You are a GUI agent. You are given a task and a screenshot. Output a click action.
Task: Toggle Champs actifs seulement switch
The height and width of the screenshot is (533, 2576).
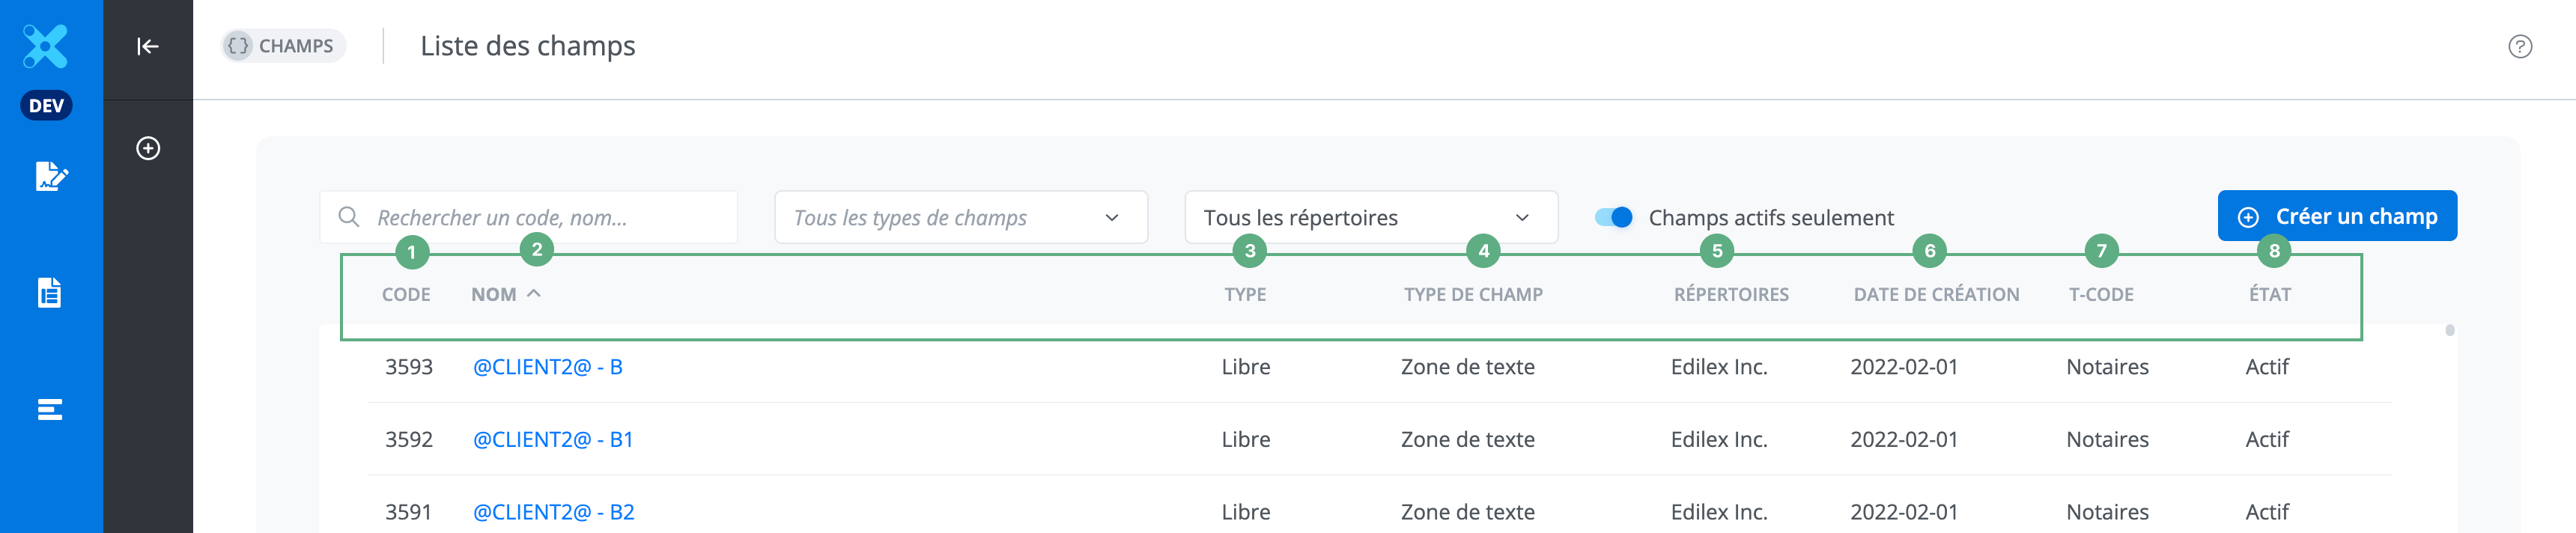tap(1613, 217)
